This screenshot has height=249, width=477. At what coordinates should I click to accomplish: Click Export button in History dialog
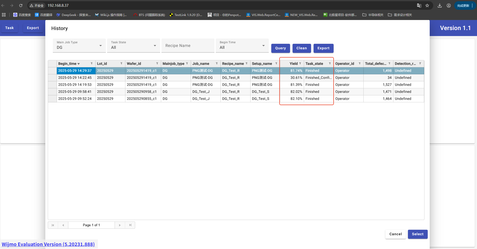323,48
